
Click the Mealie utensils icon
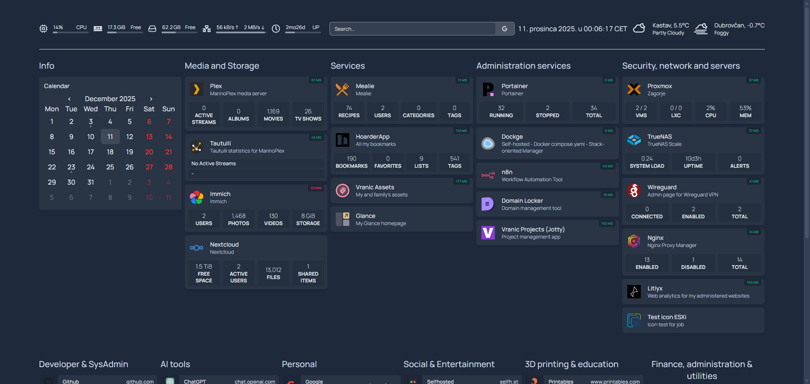tap(342, 89)
